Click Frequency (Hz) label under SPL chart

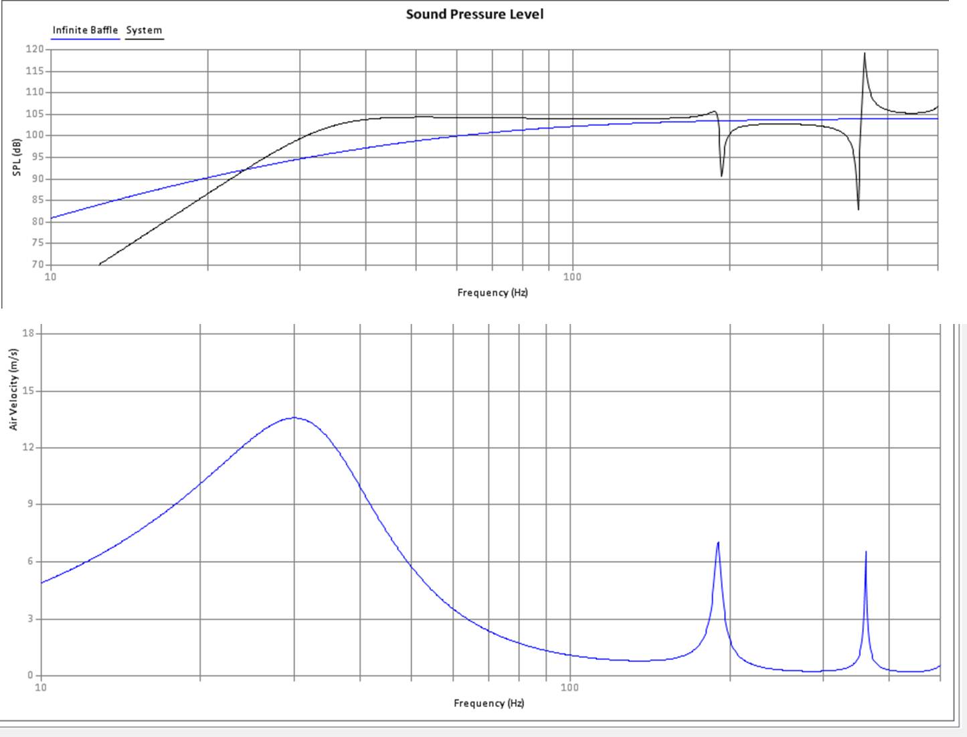pos(493,293)
